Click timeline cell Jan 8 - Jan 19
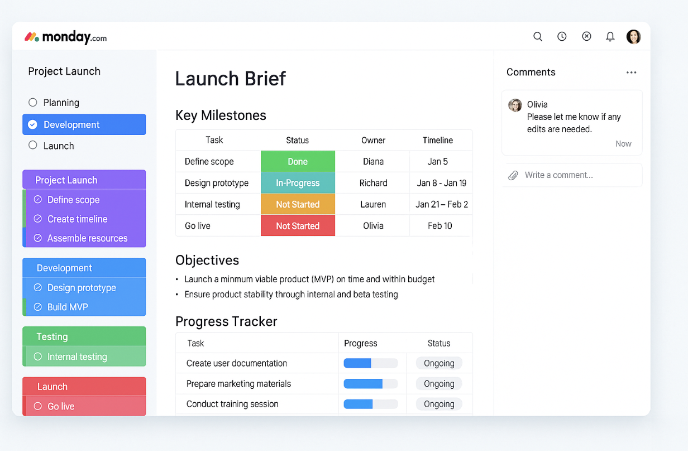This screenshot has height=453, width=688. click(442, 183)
